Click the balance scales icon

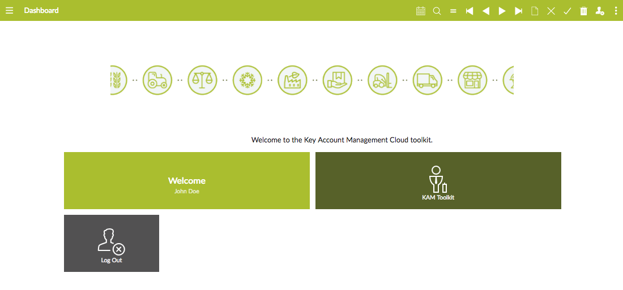(x=202, y=80)
